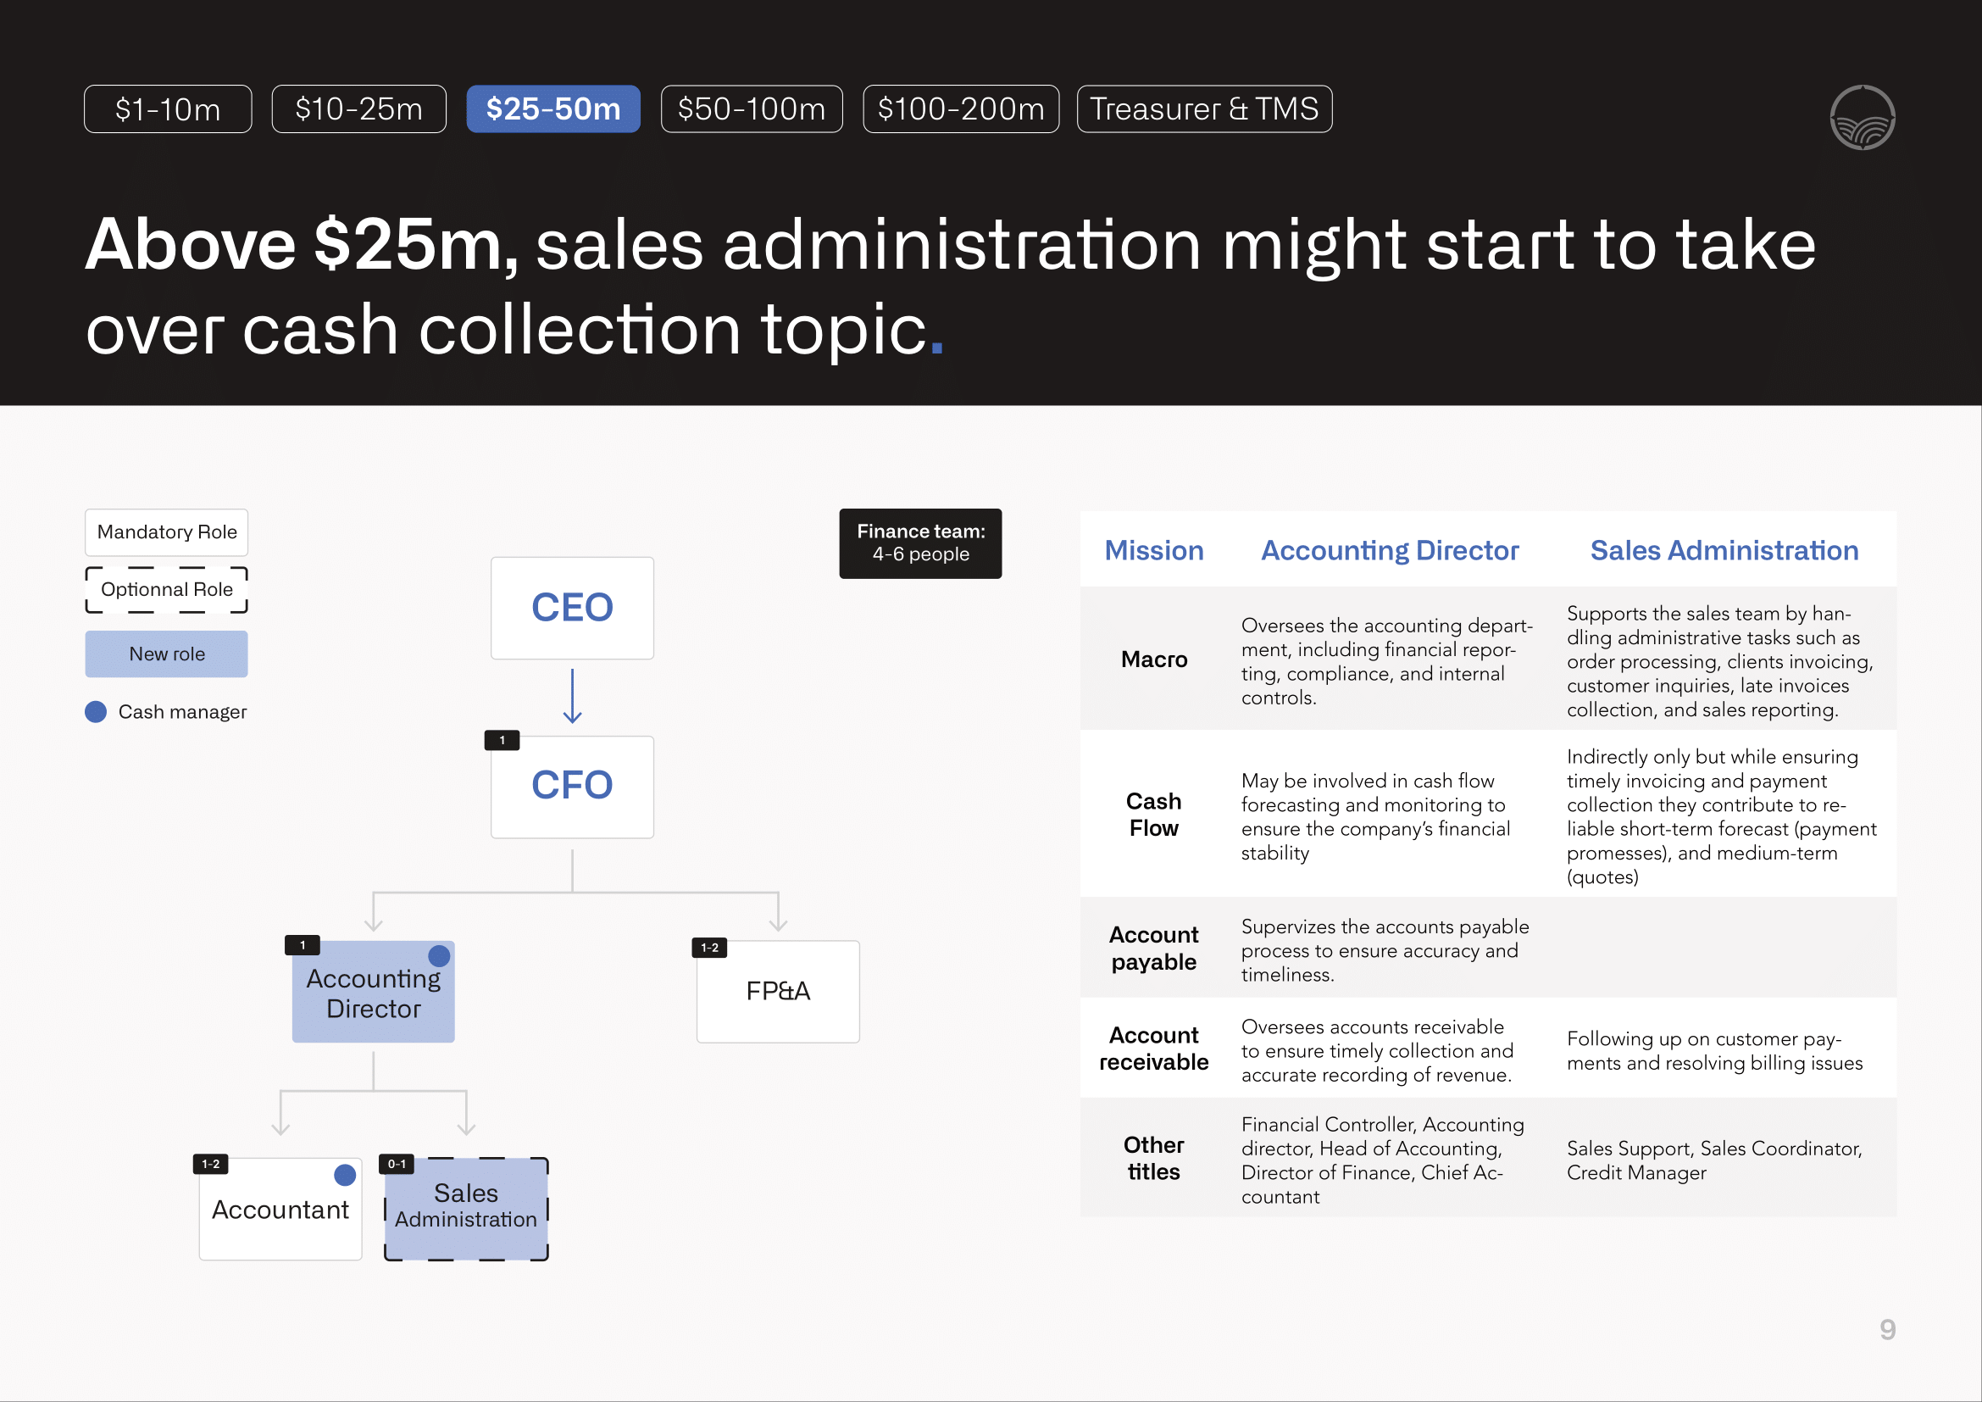Toggle the Cash manager dot on Accountant
This screenshot has height=1402, width=1982.
(344, 1175)
